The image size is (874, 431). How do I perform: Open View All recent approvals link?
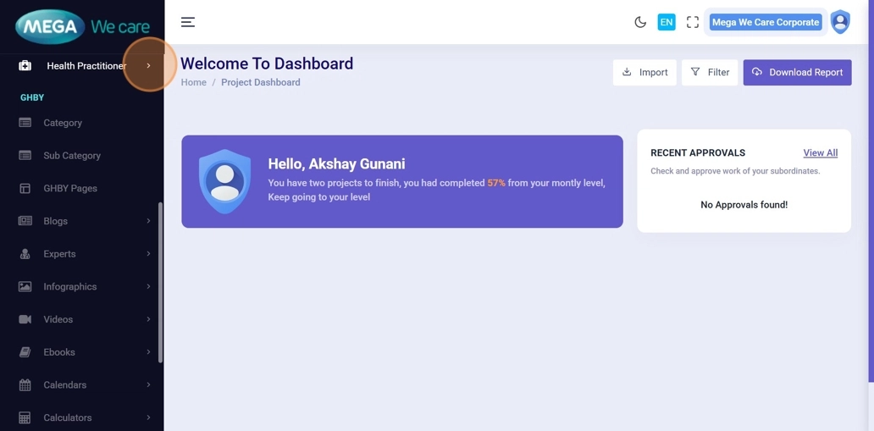coord(820,153)
